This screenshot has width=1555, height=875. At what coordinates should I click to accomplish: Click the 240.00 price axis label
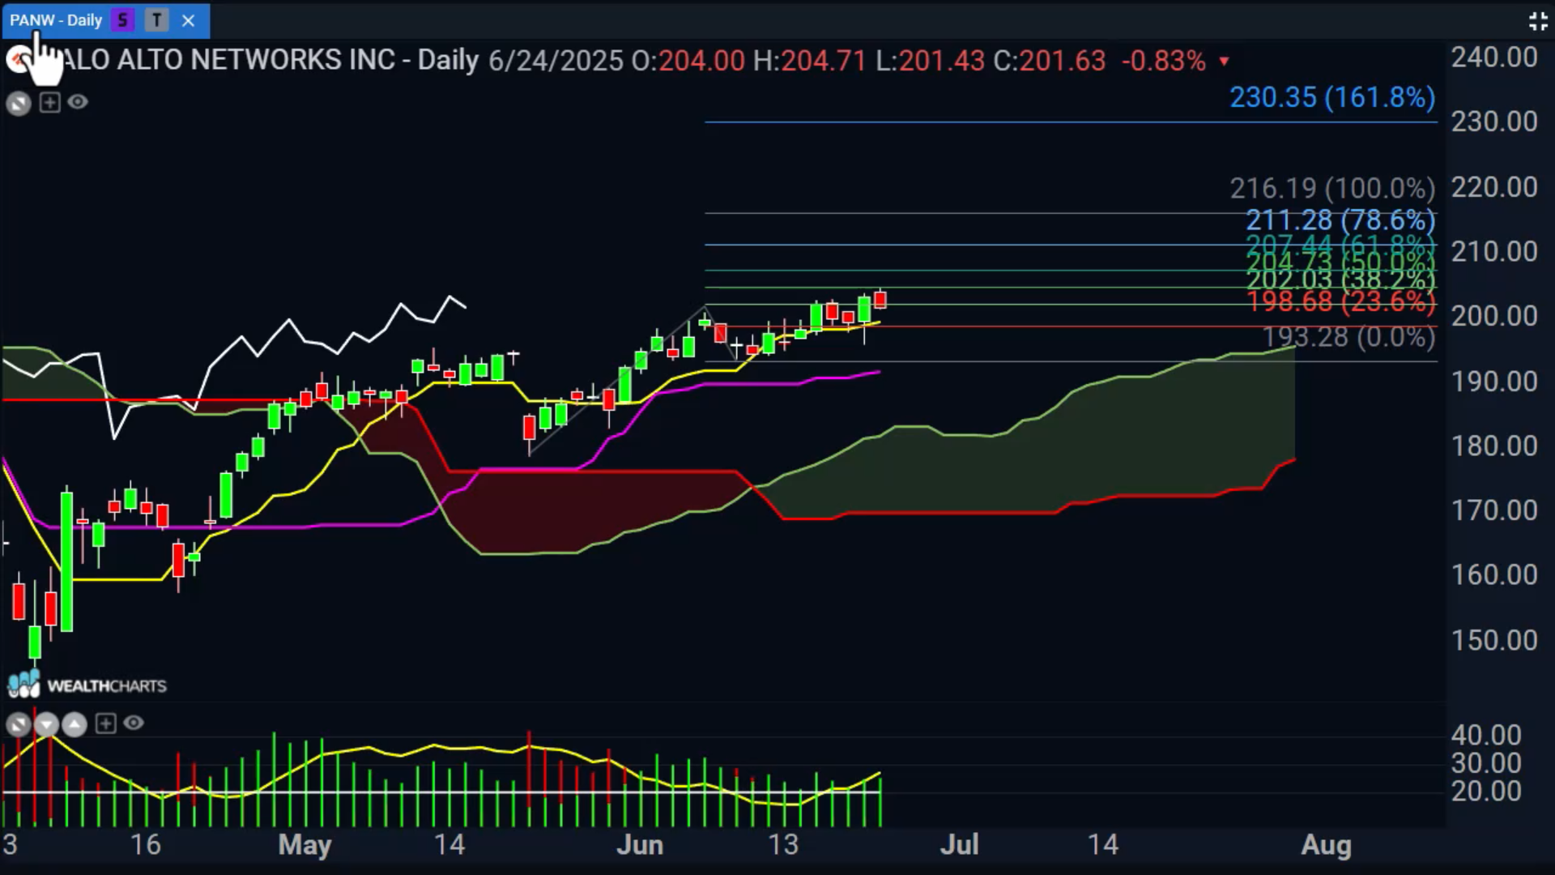pos(1494,58)
